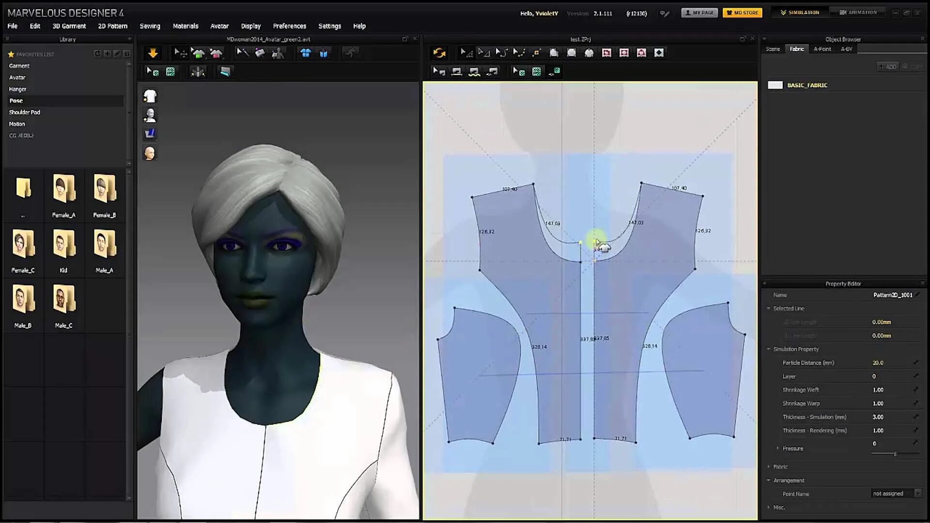
Task: Click the blue T-shirt reset arrangement icon
Action: 306,53
